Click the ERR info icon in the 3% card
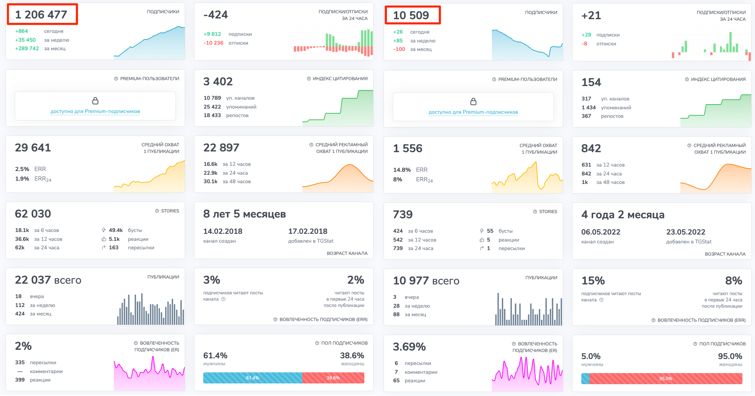The width and height of the screenshot is (755, 396). [275, 320]
